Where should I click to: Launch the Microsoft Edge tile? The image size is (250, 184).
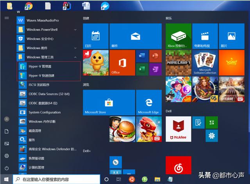pos(149,102)
